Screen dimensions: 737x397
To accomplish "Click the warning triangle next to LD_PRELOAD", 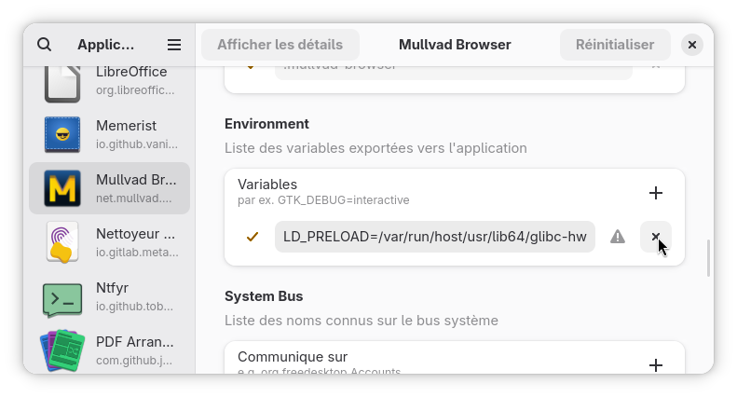I will pos(618,237).
